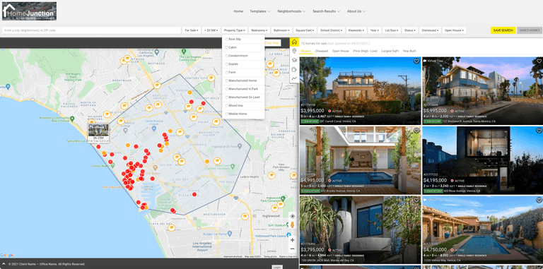
Task: Expand the Neighborhoods navigation menu
Action: (x=291, y=11)
